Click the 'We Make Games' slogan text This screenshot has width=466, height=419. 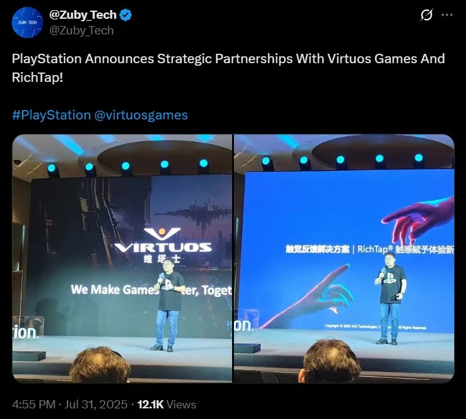114,290
